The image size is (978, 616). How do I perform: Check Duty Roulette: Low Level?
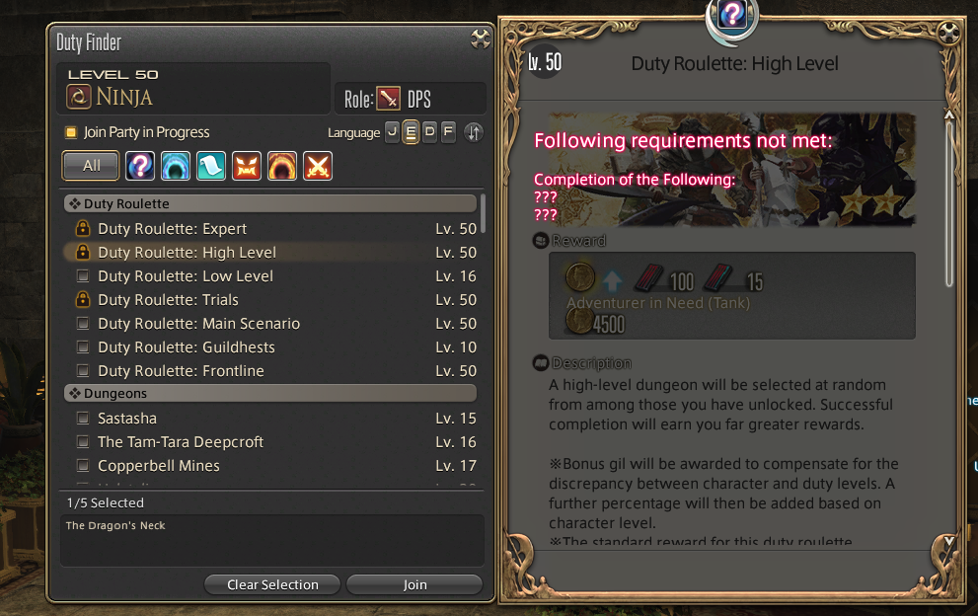click(x=82, y=275)
